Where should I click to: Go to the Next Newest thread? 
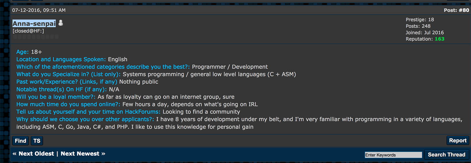(80, 154)
